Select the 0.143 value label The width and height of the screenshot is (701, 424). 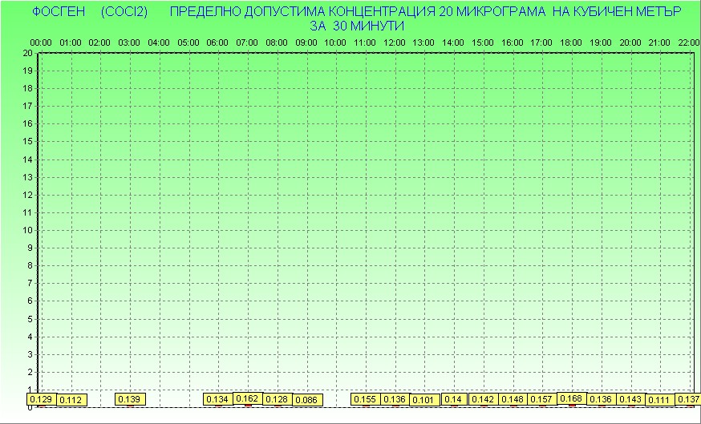coord(630,399)
